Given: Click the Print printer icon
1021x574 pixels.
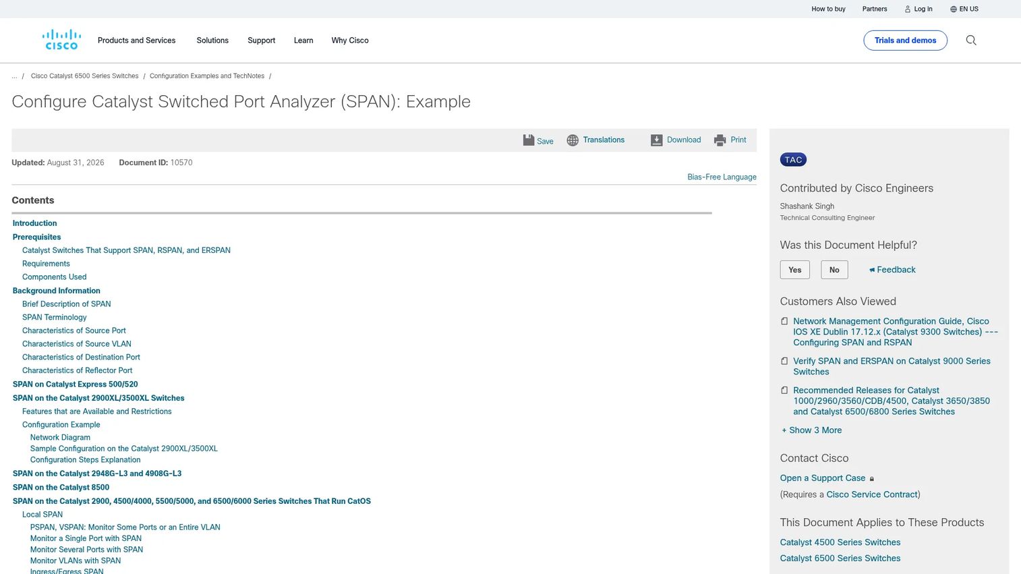Looking at the screenshot, I should tap(720, 140).
